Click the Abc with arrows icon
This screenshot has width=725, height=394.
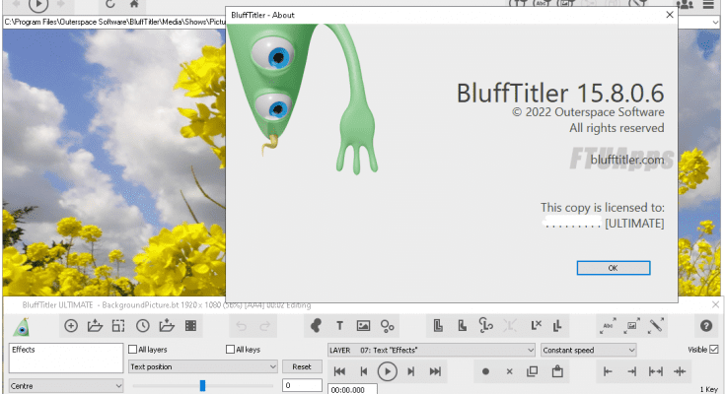[608, 326]
